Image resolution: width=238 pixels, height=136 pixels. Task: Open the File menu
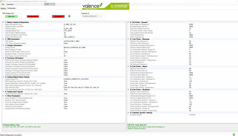tap(3, 4)
